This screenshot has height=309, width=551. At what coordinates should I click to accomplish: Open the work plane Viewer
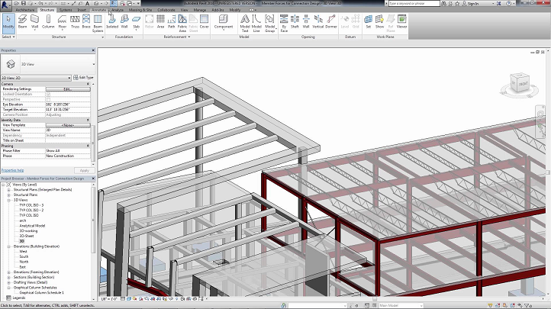pyautogui.click(x=401, y=22)
